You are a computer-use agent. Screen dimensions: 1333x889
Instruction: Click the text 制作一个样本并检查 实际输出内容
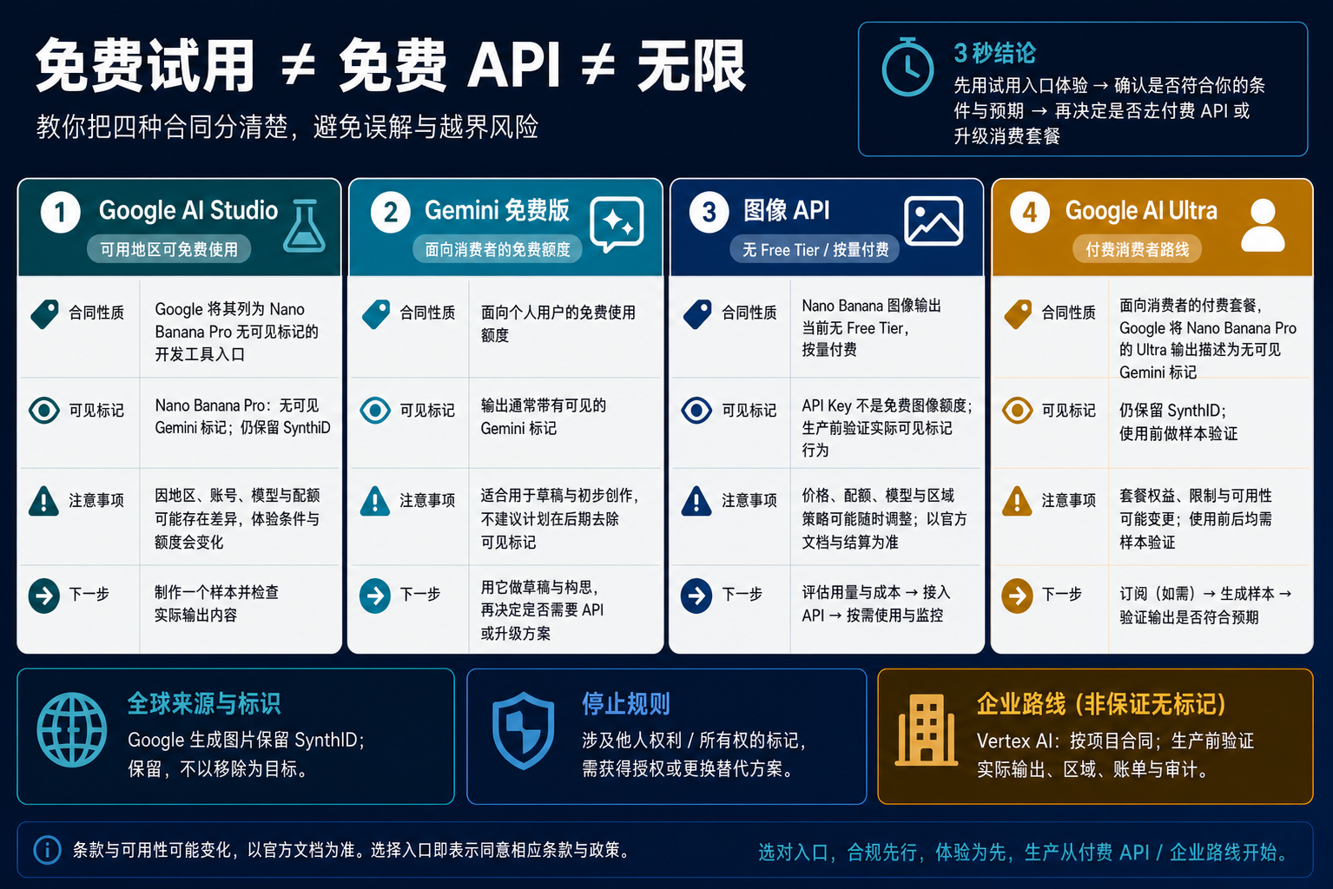[x=217, y=603]
